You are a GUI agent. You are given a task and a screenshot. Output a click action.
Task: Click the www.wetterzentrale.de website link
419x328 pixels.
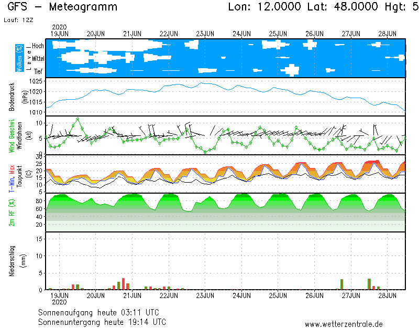click(344, 324)
